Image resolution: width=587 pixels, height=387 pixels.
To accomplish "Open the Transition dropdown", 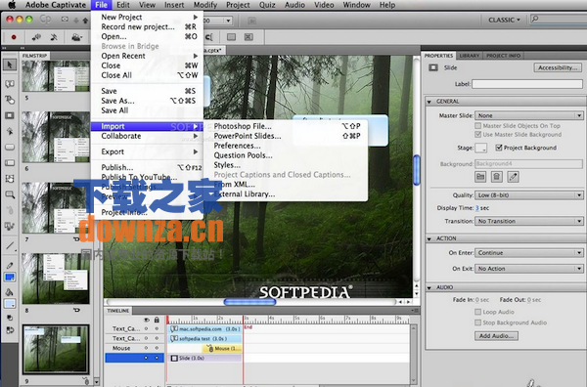I will (529, 221).
